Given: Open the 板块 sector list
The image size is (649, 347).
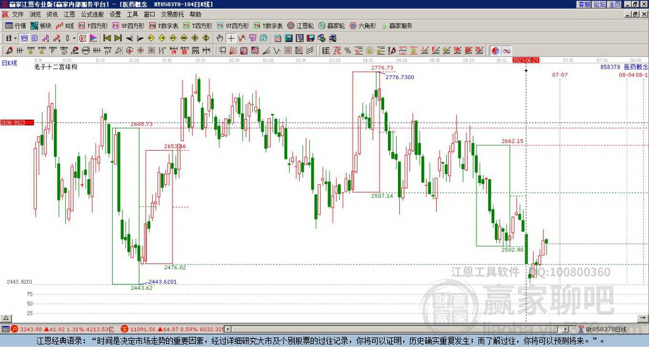Looking at the screenshot, I should pos(40,25).
